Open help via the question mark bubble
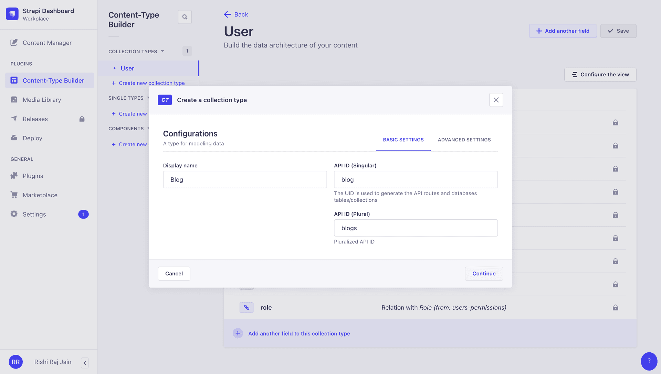Viewport: 661px width, 374px height. 649,361
